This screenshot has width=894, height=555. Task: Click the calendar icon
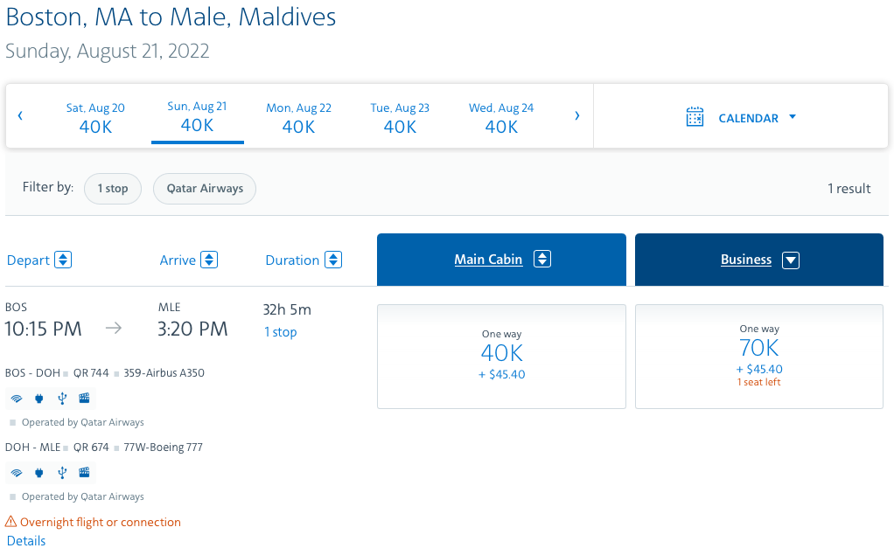pyautogui.click(x=695, y=117)
